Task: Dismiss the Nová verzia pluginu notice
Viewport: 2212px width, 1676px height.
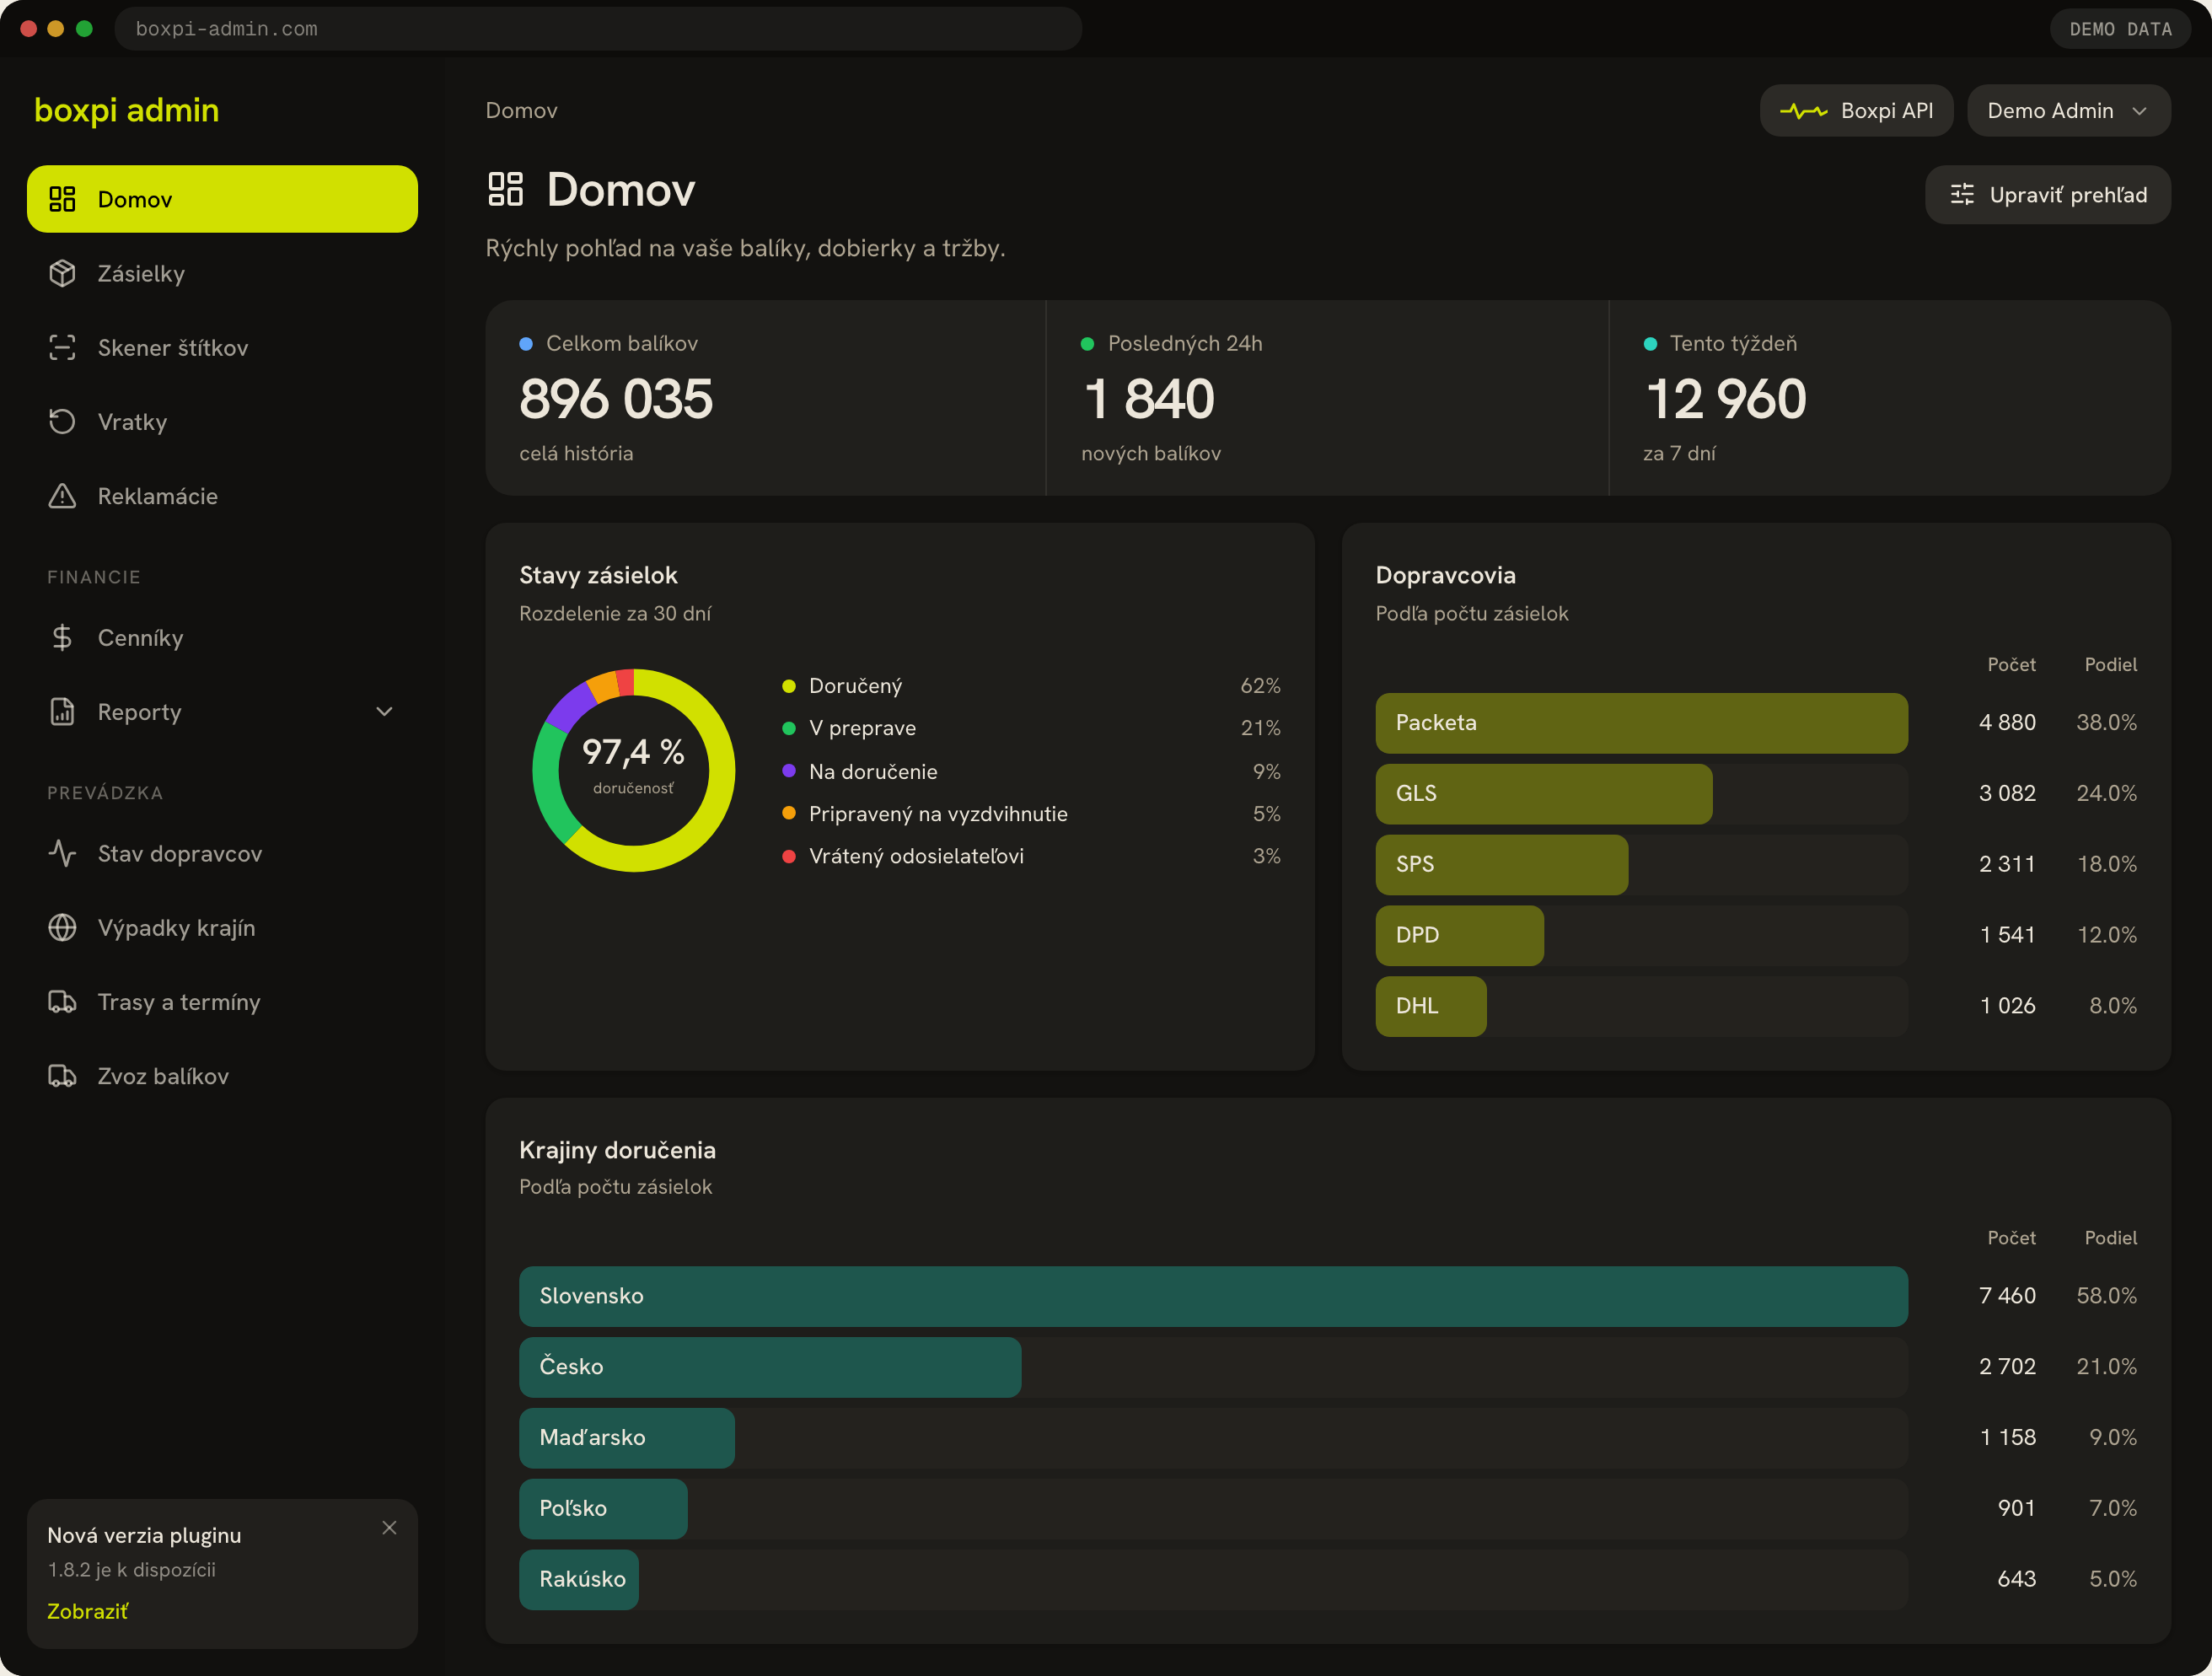Action: 389,1527
